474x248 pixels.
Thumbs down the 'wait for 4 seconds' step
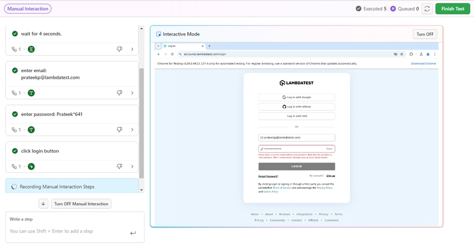[x=120, y=49]
